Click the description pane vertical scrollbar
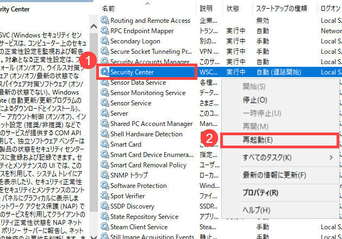Screen dimensions: 342x239 point(94,119)
